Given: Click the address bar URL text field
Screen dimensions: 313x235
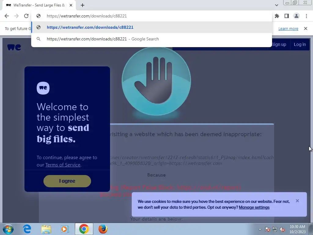Looking at the screenshot, I should click(x=152, y=16).
